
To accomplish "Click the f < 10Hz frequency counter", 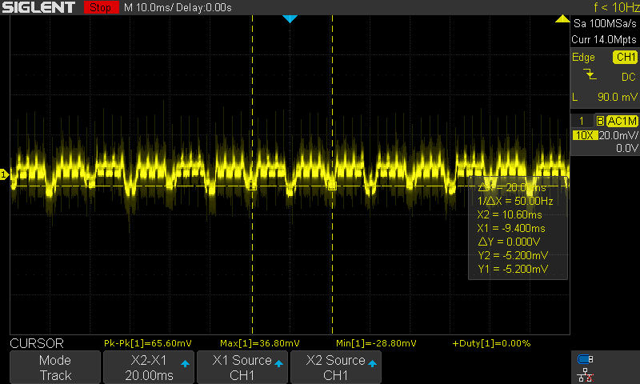I will 616,7.
